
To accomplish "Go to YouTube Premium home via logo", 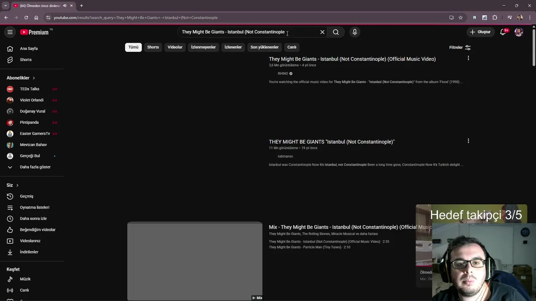I will click(34, 32).
